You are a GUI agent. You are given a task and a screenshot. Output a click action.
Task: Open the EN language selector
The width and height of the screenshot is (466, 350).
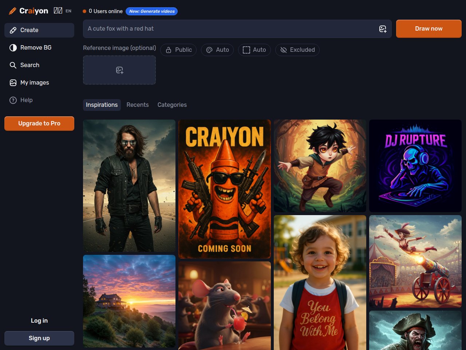point(68,11)
